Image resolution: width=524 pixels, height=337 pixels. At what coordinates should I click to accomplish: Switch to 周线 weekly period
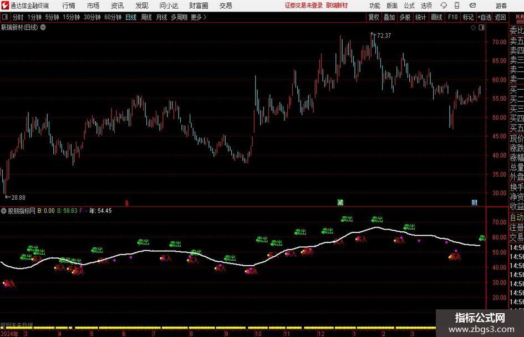tap(146, 17)
